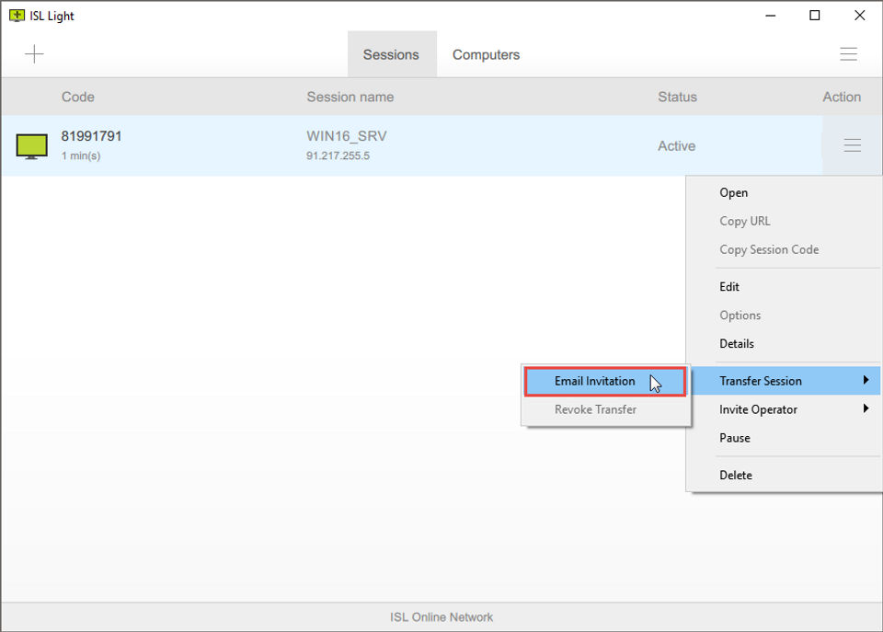Click the Action column header
This screenshot has height=632, width=883.
(842, 97)
